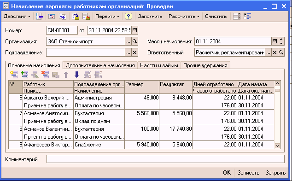Viewport: 292px width, 181px height.
Task: Switch to Прочие удержания tab
Action: (205, 65)
